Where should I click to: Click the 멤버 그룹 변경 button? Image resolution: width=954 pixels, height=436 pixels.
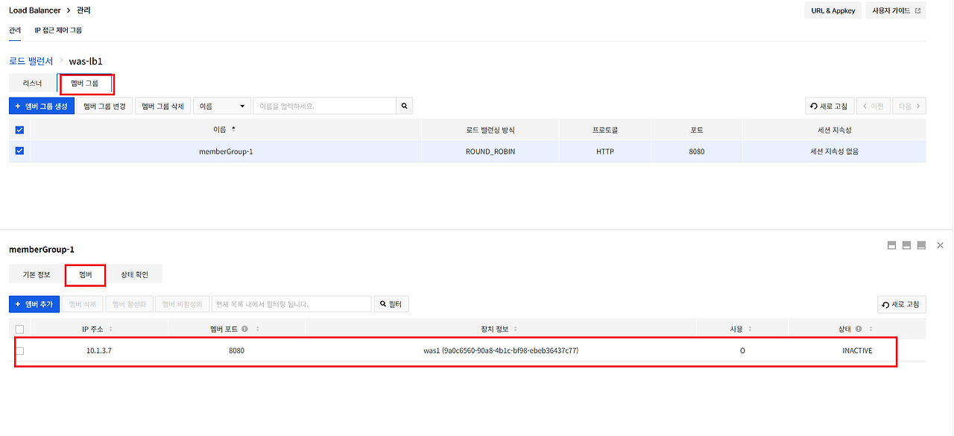[104, 107]
